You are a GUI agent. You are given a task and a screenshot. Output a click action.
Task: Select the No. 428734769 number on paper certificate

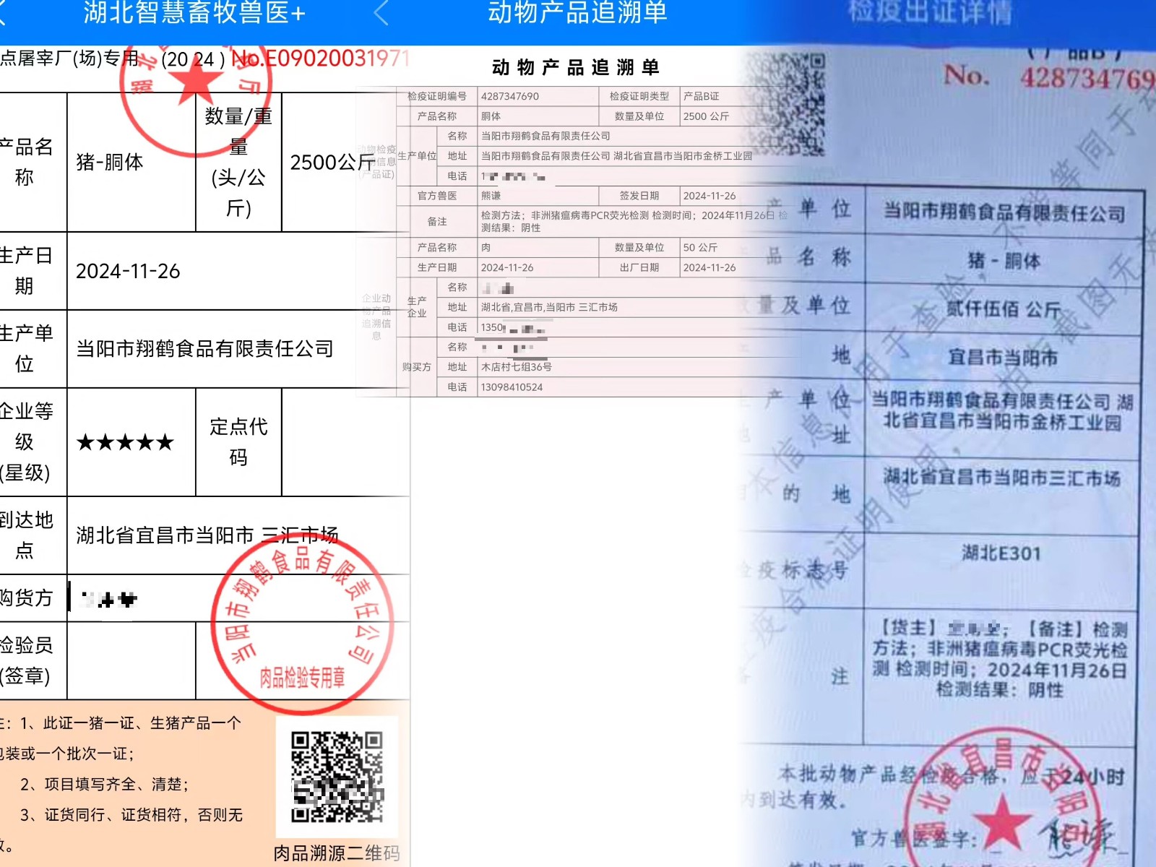click(1049, 77)
